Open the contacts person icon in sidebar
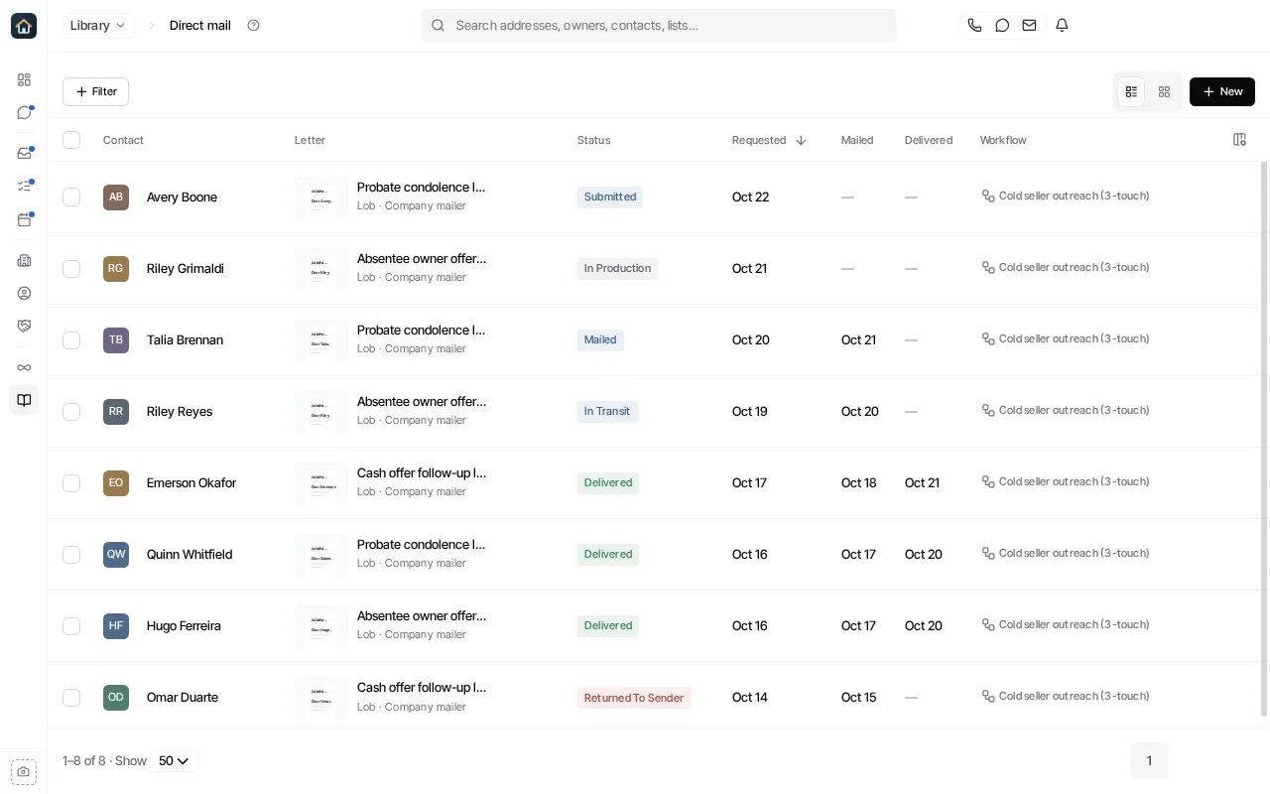 [24, 293]
